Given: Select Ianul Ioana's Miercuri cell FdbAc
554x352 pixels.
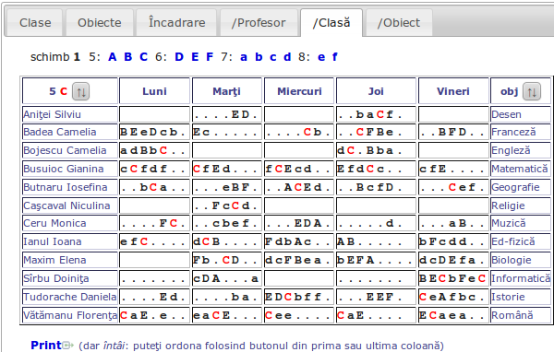Looking at the screenshot, I should (x=299, y=241).
